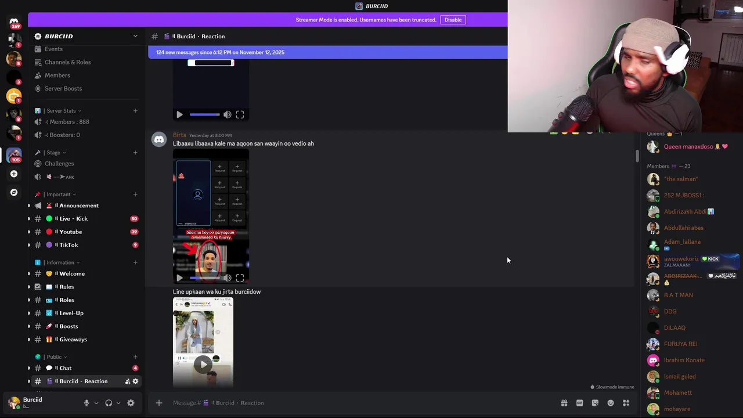Switch to Live Kick channel
The image size is (743, 418).
(x=86, y=219)
